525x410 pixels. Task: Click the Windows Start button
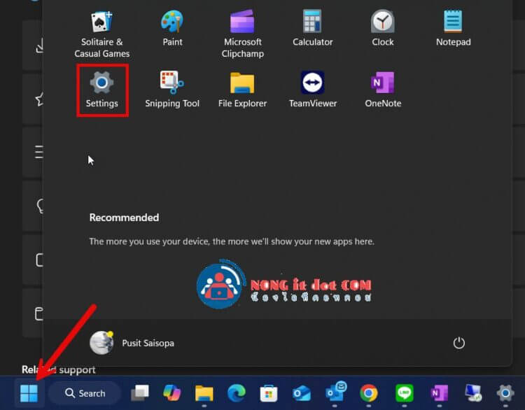29,393
